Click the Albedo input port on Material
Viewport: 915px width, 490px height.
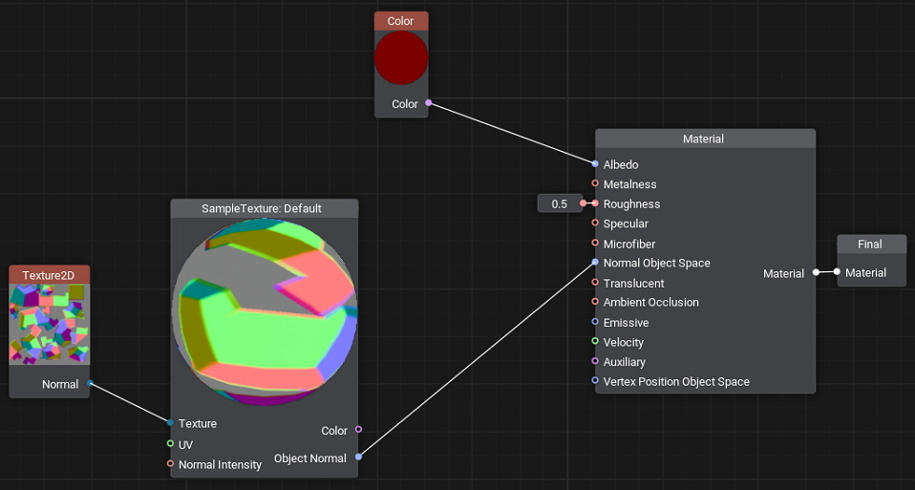point(595,164)
